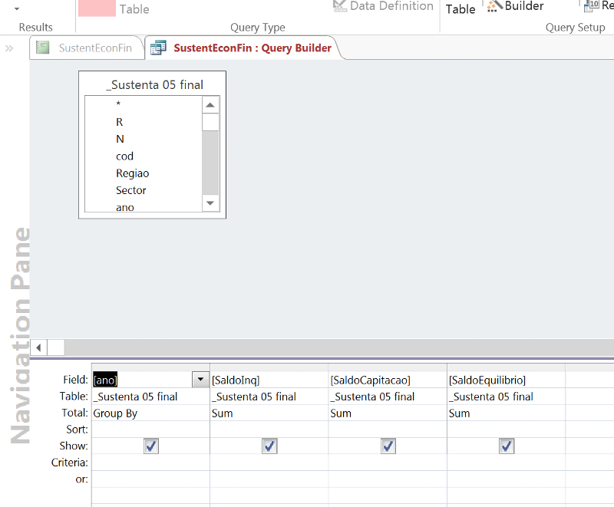The image size is (614, 507).
Task: Click the Show Table icon in Query Setup
Action: [459, 8]
